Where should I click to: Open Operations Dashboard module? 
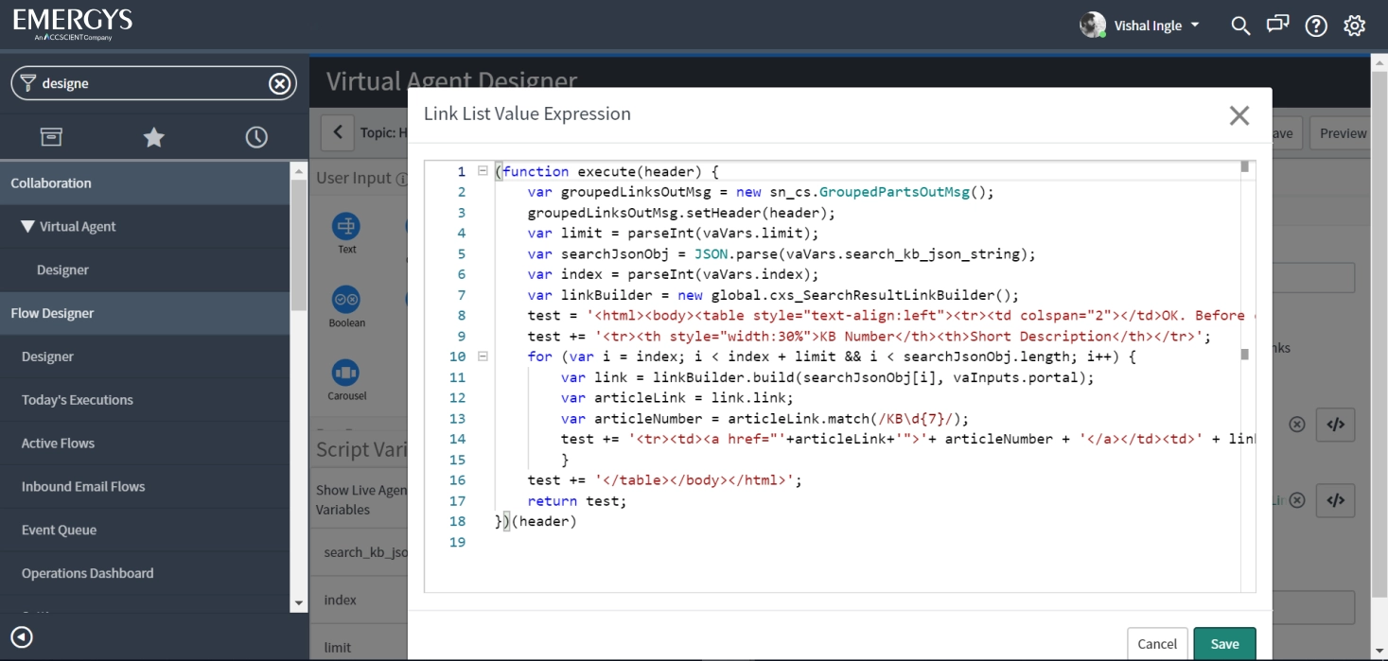[x=87, y=574]
